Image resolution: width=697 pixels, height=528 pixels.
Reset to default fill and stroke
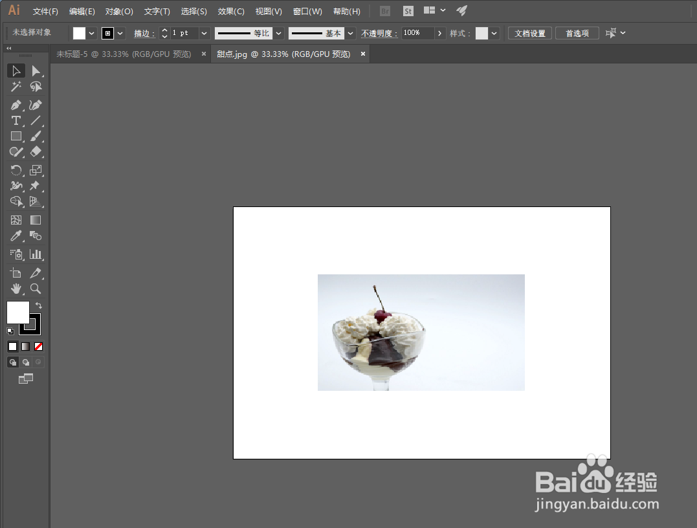[x=10, y=331]
